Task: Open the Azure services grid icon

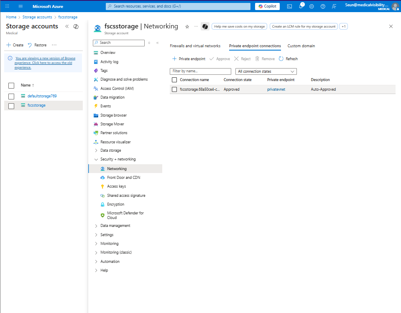Action: pyautogui.click(x=8, y=6)
